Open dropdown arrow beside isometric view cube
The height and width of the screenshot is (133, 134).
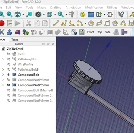23,14
